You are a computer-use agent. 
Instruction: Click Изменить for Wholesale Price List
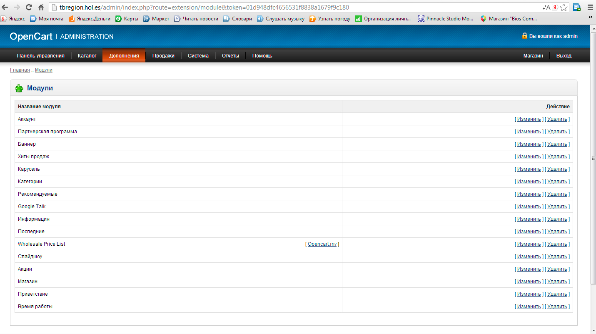point(529,244)
